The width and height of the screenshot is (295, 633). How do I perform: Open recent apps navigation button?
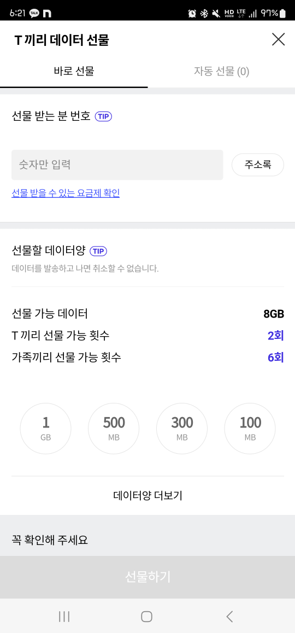pos(64,616)
